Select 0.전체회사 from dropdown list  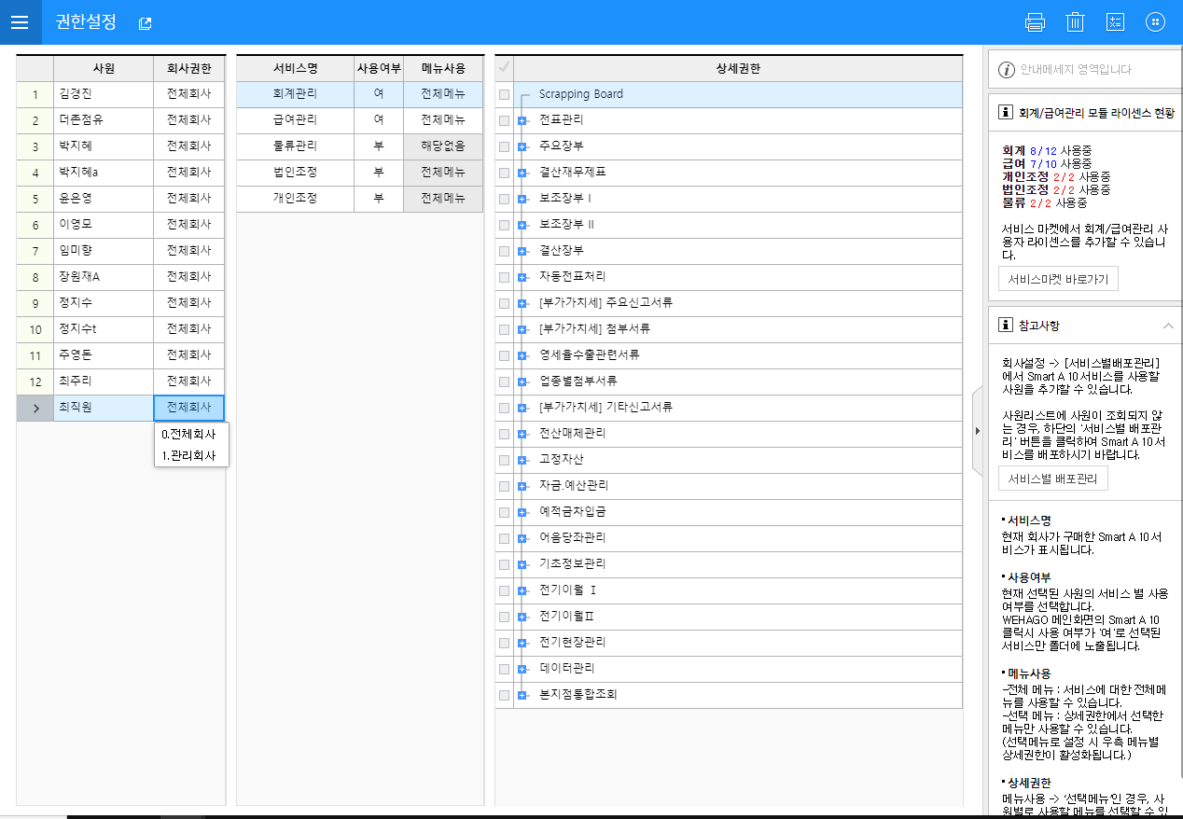(x=190, y=435)
